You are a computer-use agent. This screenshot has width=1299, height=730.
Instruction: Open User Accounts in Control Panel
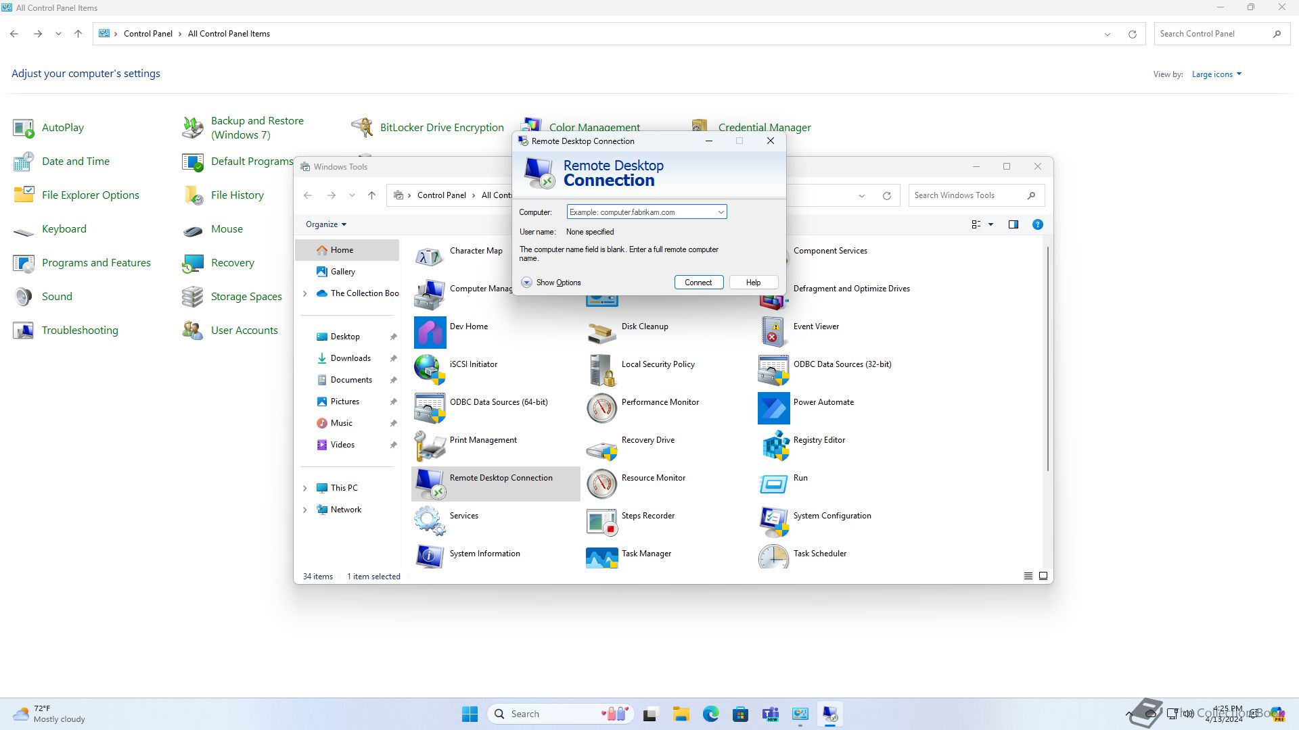click(x=230, y=331)
